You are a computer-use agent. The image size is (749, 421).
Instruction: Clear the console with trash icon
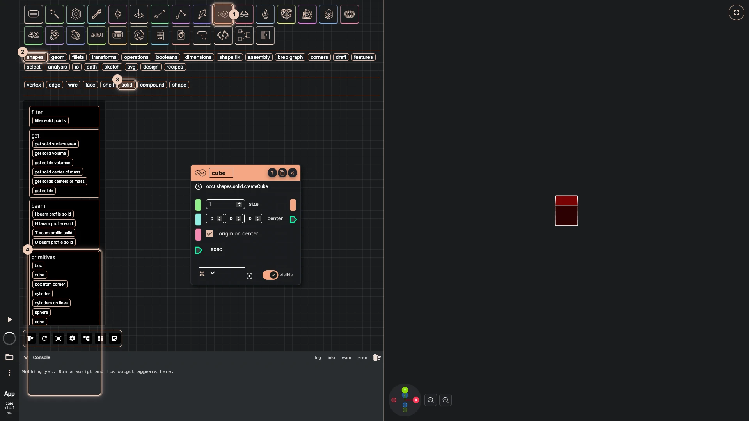pos(376,357)
